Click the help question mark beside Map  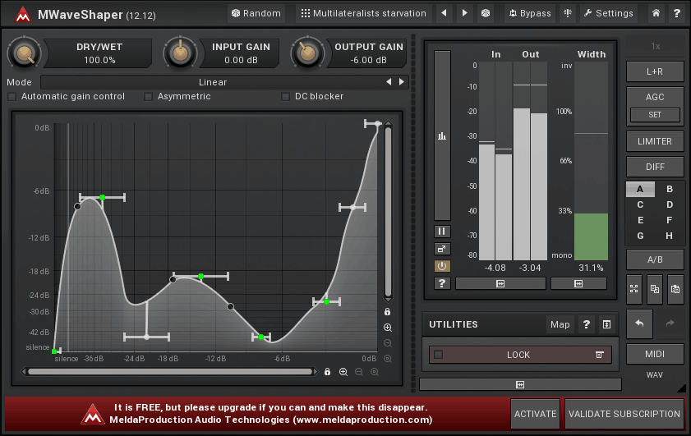coord(586,324)
